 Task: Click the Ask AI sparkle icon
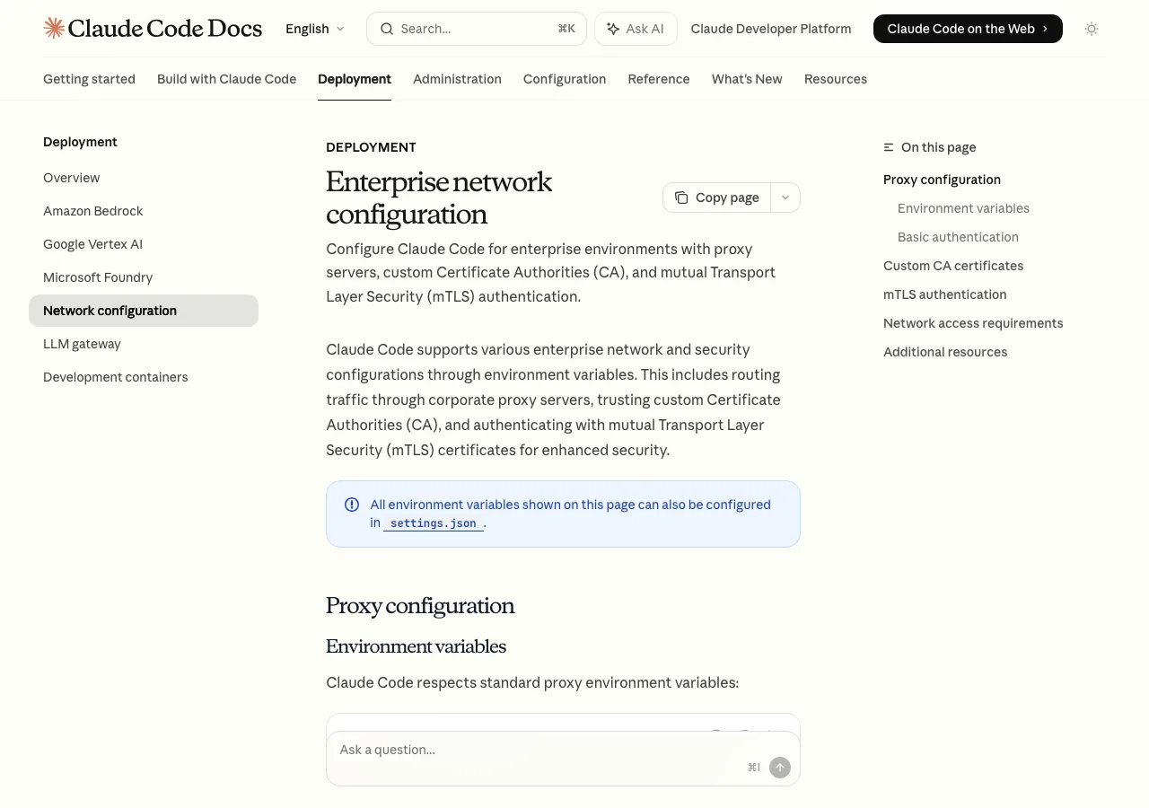click(x=613, y=29)
